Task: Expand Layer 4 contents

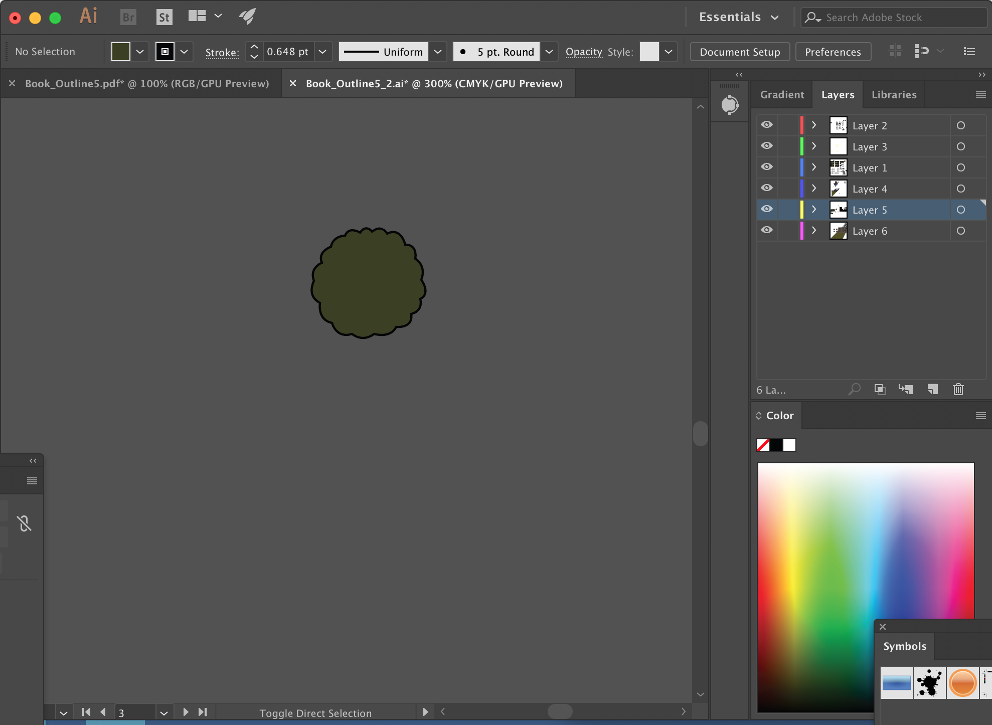Action: click(x=814, y=188)
